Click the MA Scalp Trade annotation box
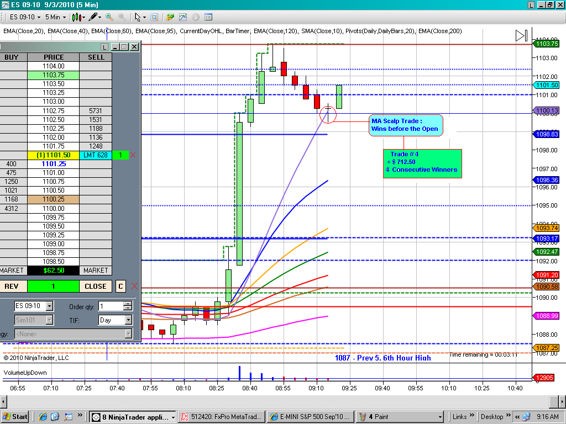This screenshot has width=566, height=424. [406, 125]
